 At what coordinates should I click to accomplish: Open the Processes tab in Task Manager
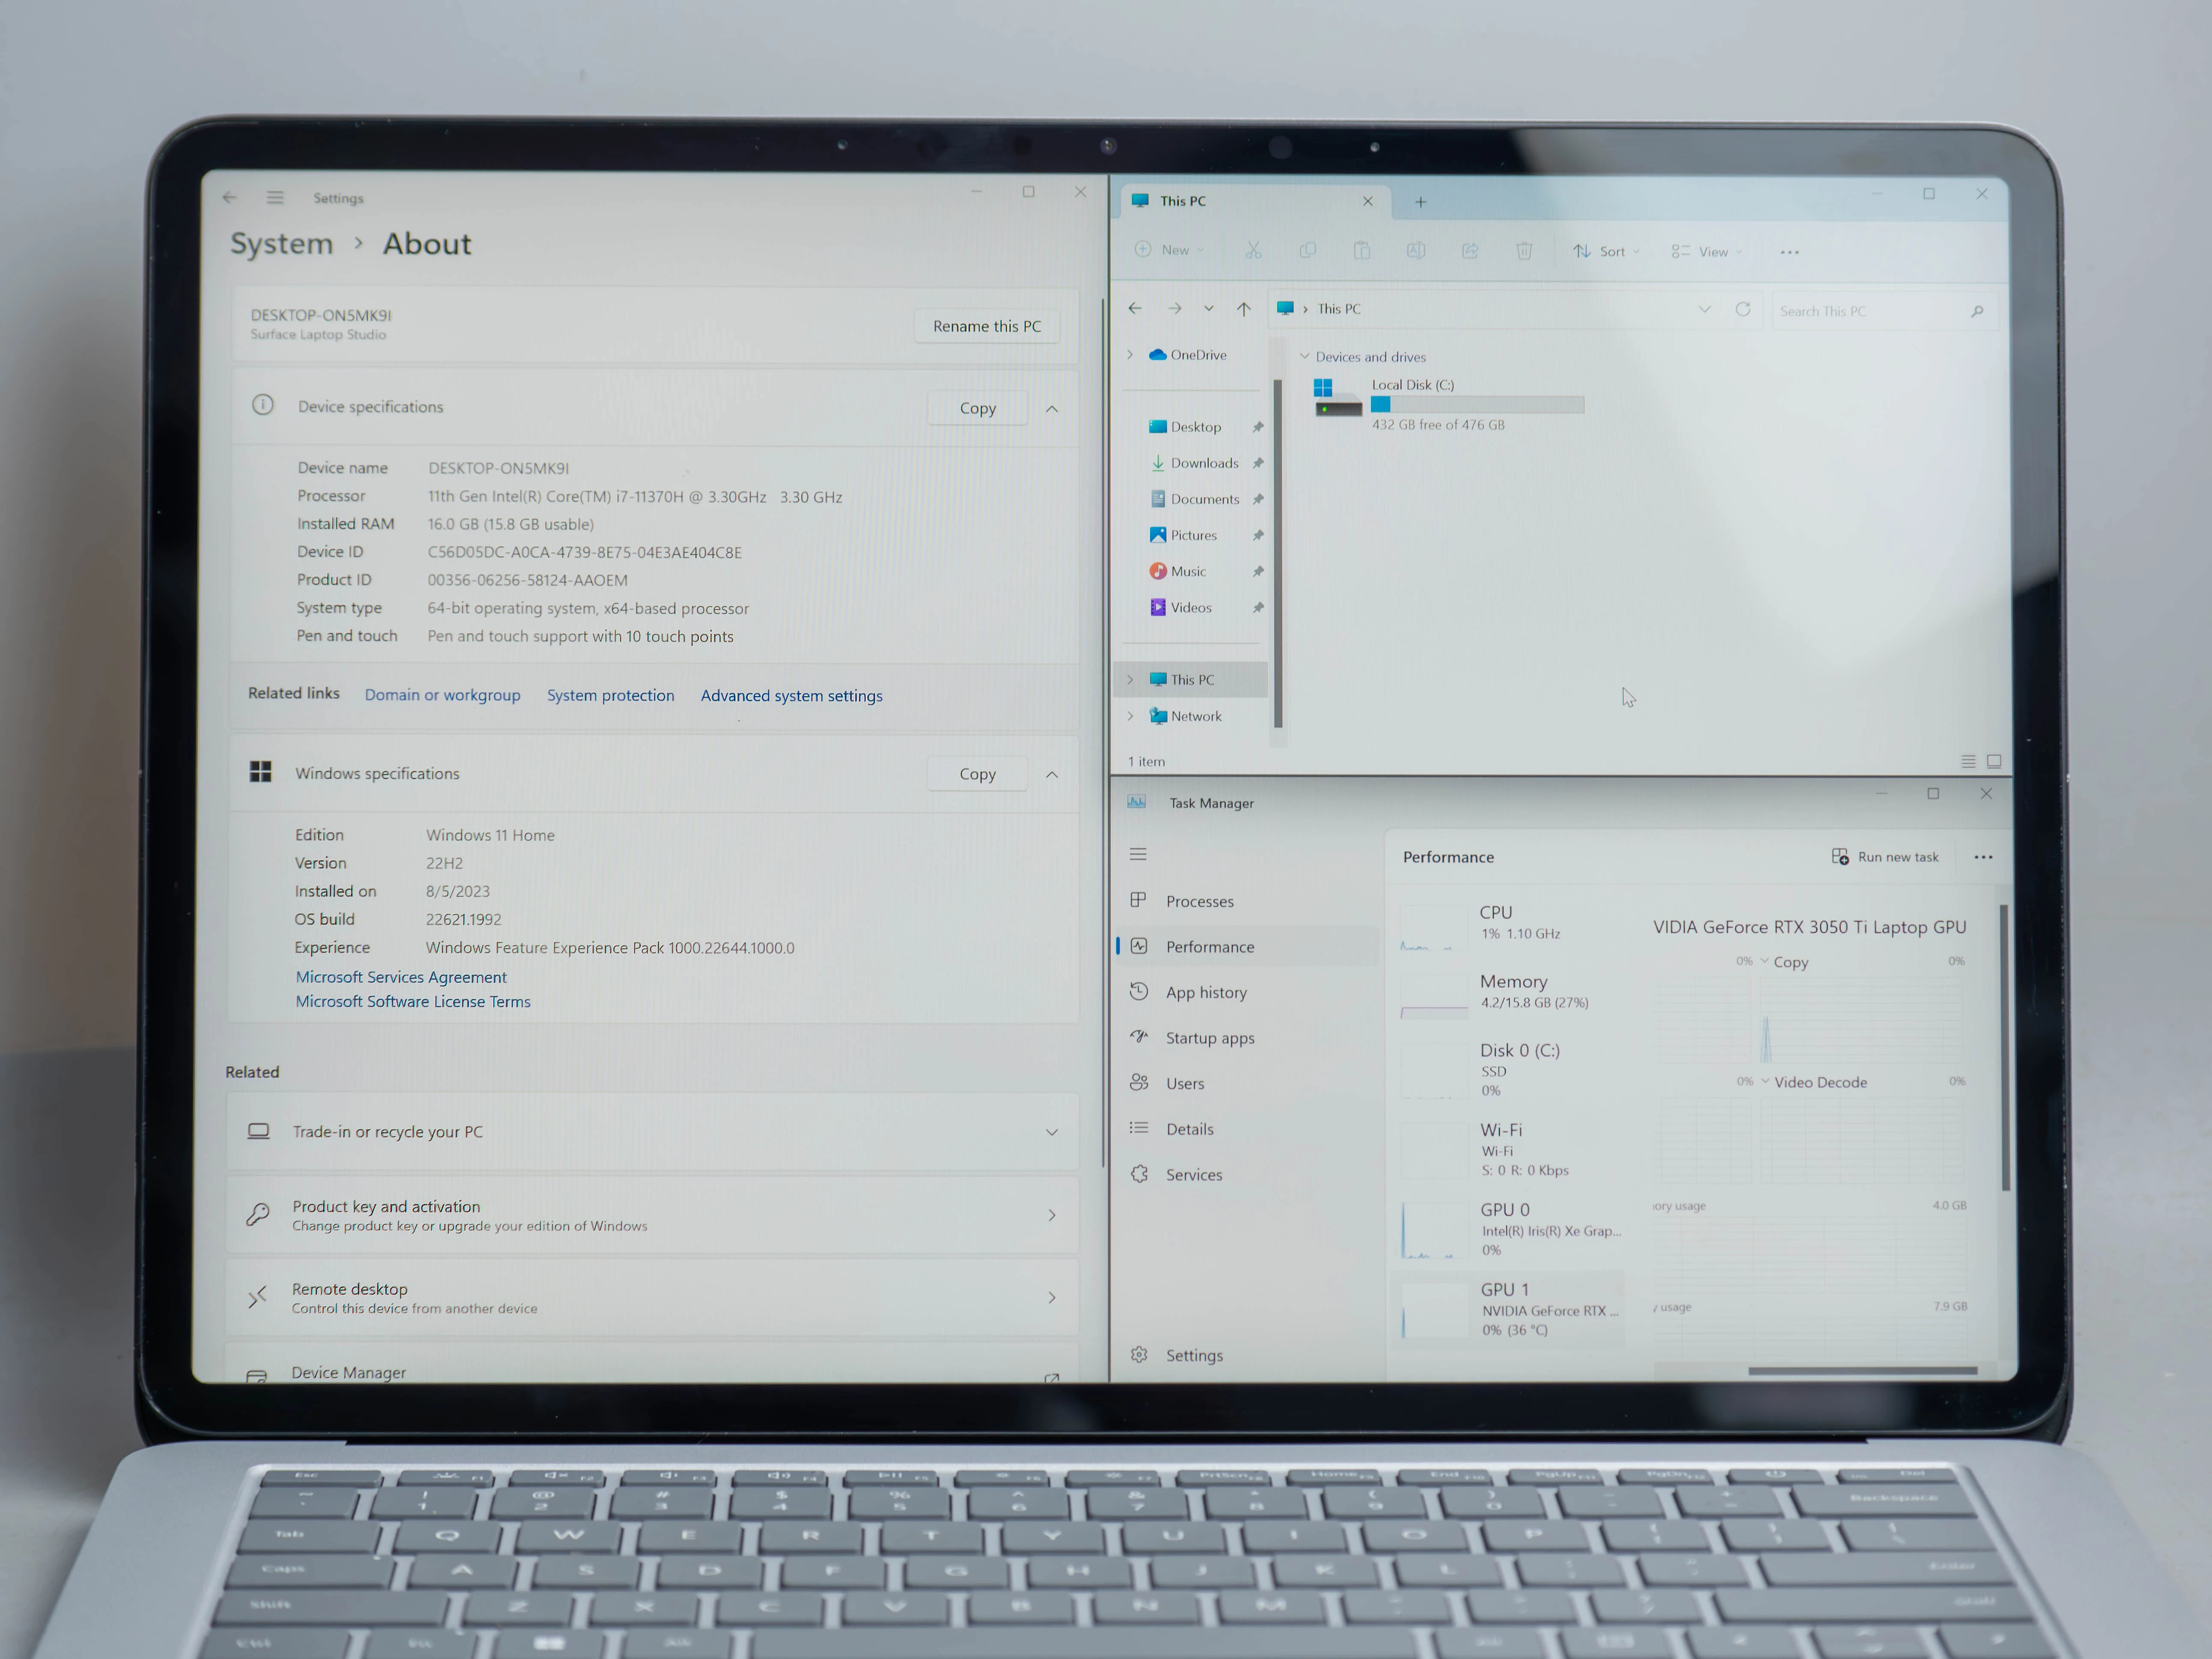pos(1200,901)
